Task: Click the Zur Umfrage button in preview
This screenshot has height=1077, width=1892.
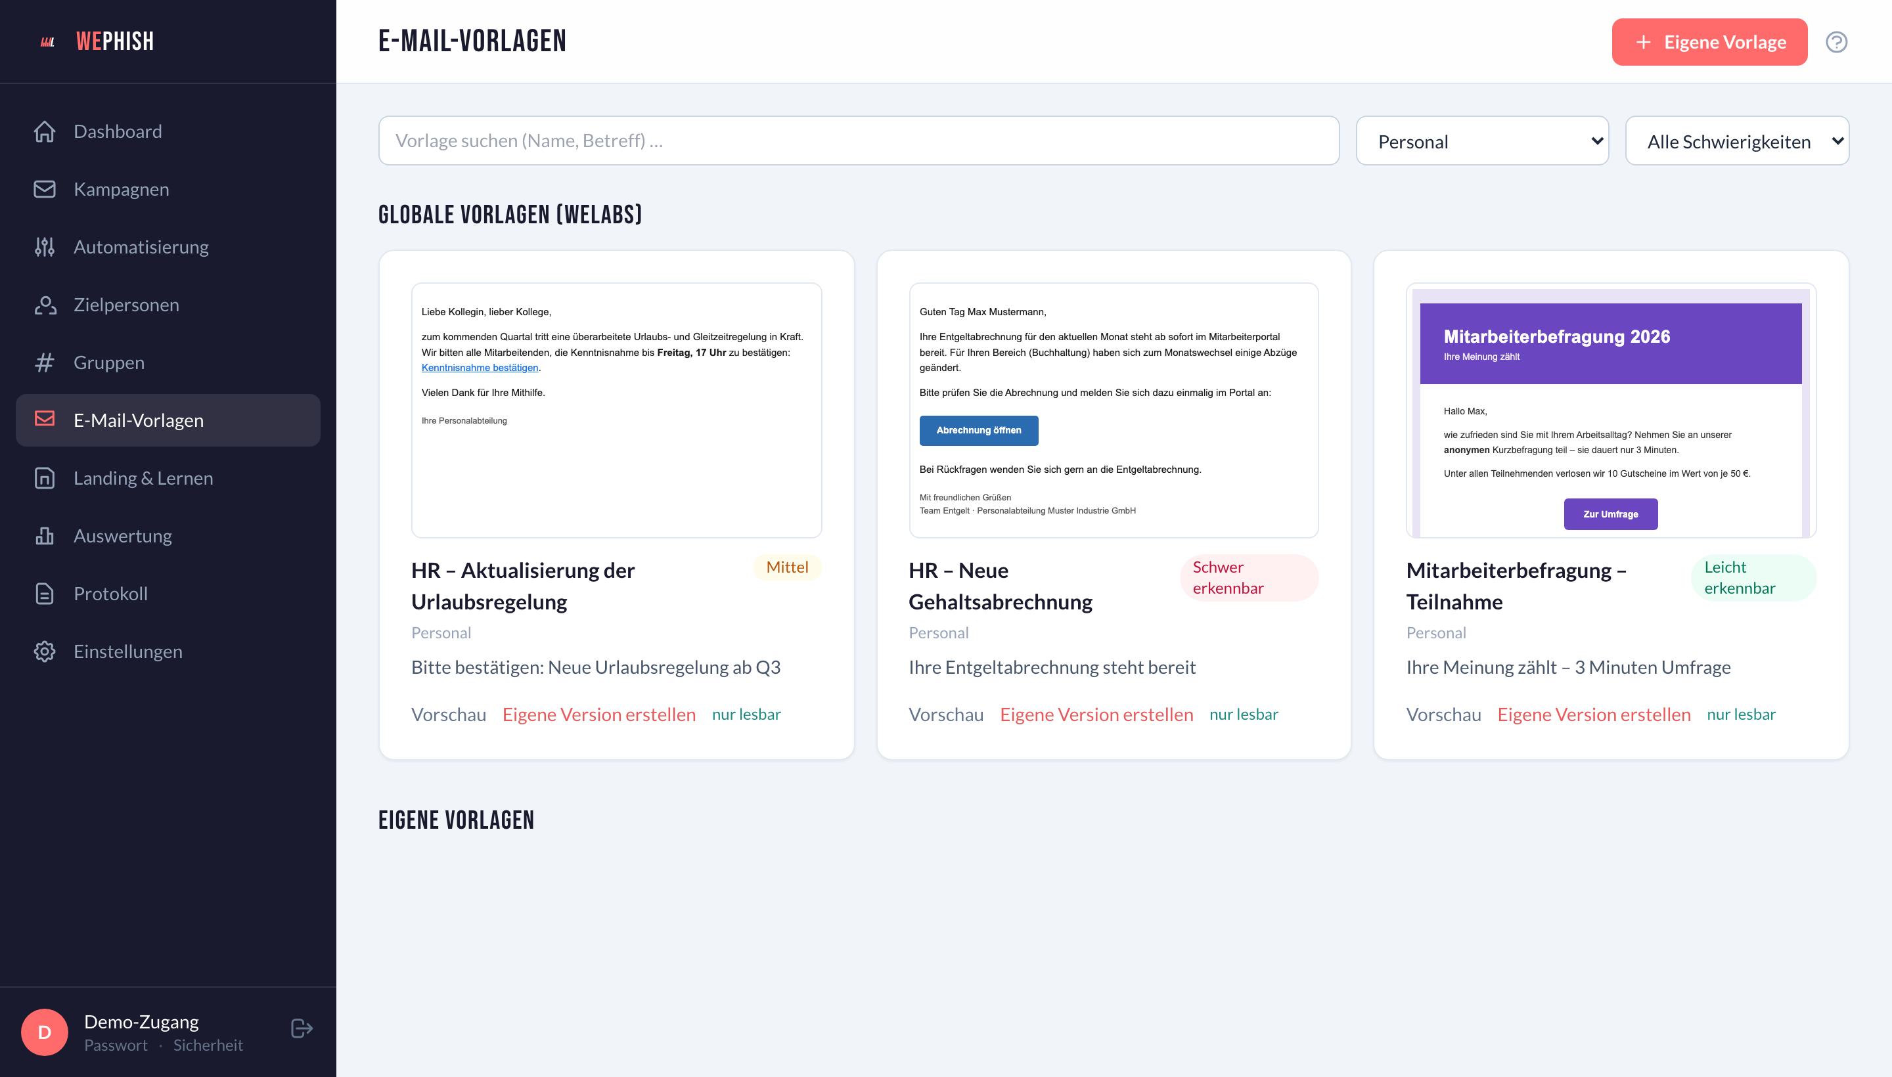Action: click(x=1610, y=514)
